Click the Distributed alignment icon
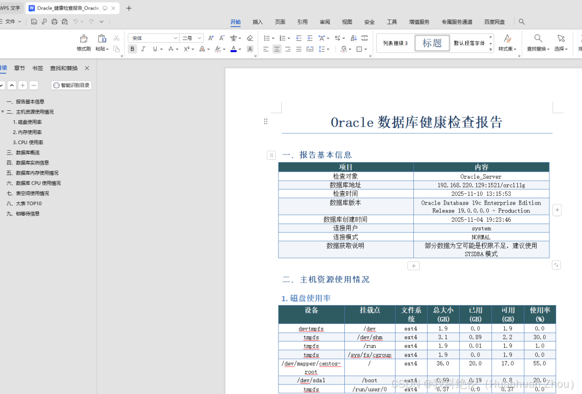Image resolution: width=582 pixels, height=394 pixels. click(x=310, y=49)
